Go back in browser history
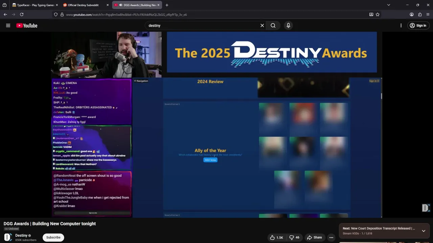Image resolution: width=433 pixels, height=243 pixels. click(x=5, y=15)
